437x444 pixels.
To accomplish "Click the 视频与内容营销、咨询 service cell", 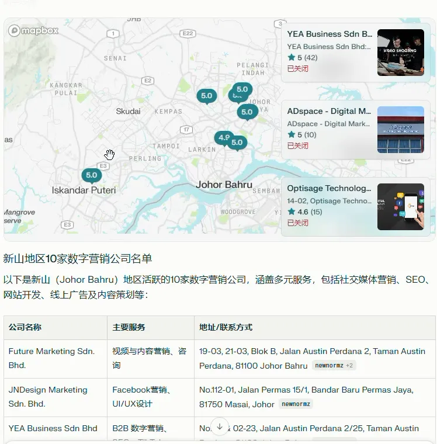I will click(x=151, y=359).
